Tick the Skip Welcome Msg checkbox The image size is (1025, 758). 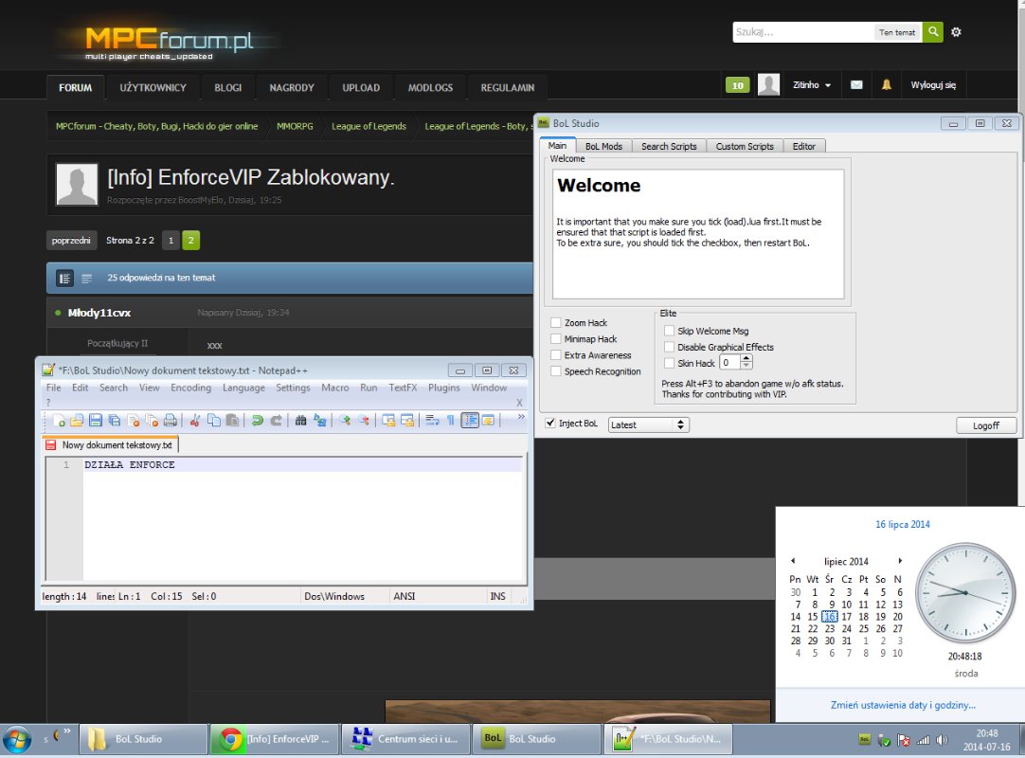[669, 331]
